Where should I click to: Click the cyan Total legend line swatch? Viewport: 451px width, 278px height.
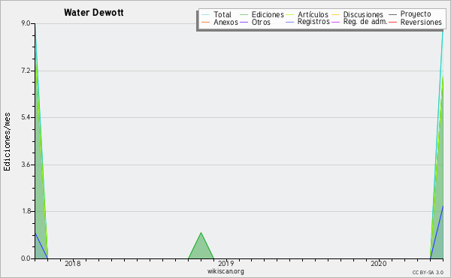pyautogui.click(x=205, y=14)
